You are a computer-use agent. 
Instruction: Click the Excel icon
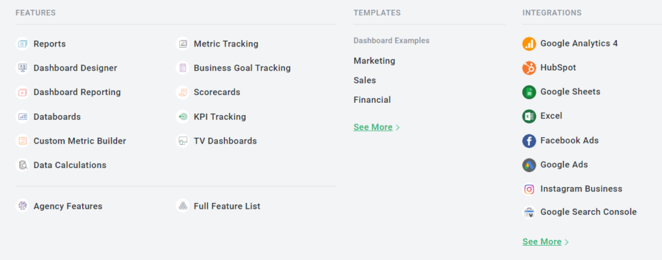click(x=529, y=116)
